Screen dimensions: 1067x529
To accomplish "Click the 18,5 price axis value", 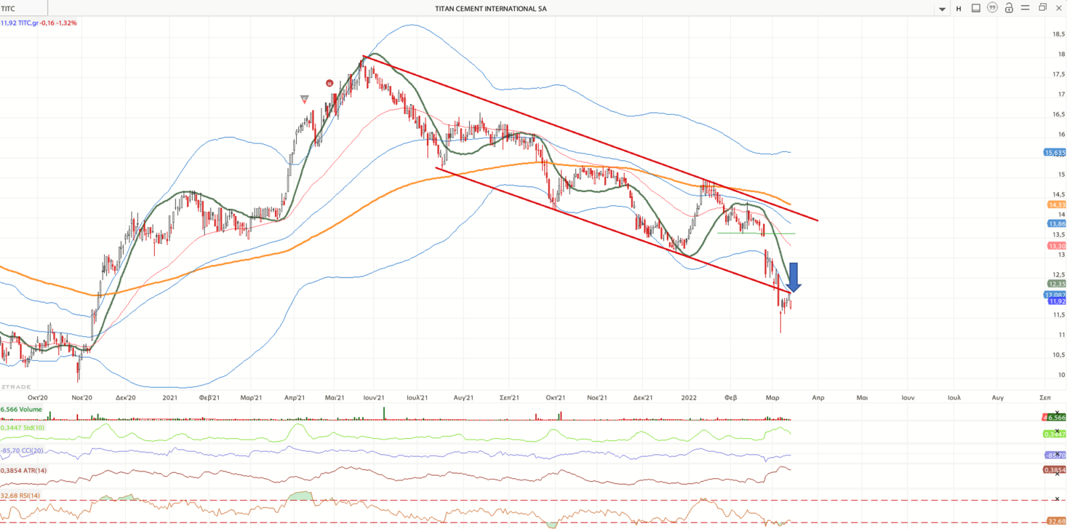I will [1058, 34].
